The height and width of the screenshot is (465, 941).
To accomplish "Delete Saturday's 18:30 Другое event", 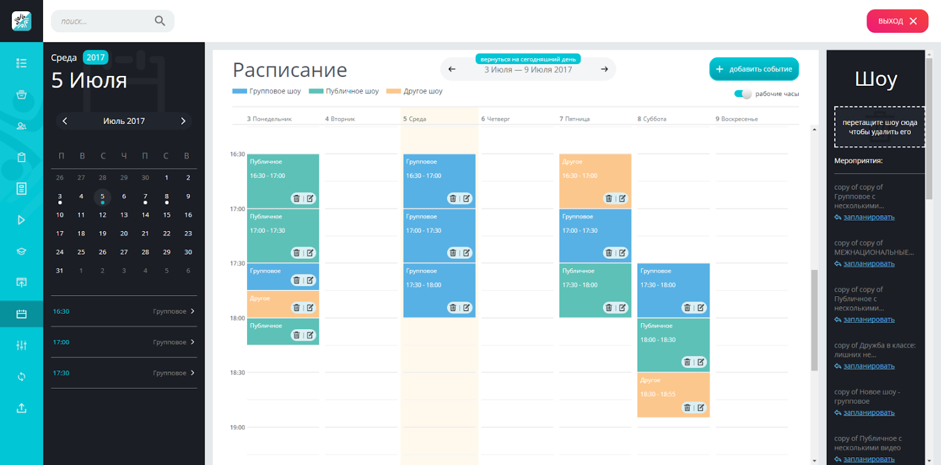I will coord(687,407).
